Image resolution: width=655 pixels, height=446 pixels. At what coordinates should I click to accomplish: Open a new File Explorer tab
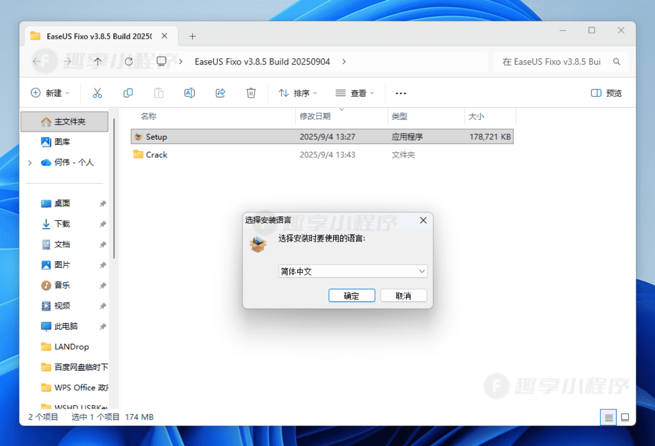(x=192, y=36)
